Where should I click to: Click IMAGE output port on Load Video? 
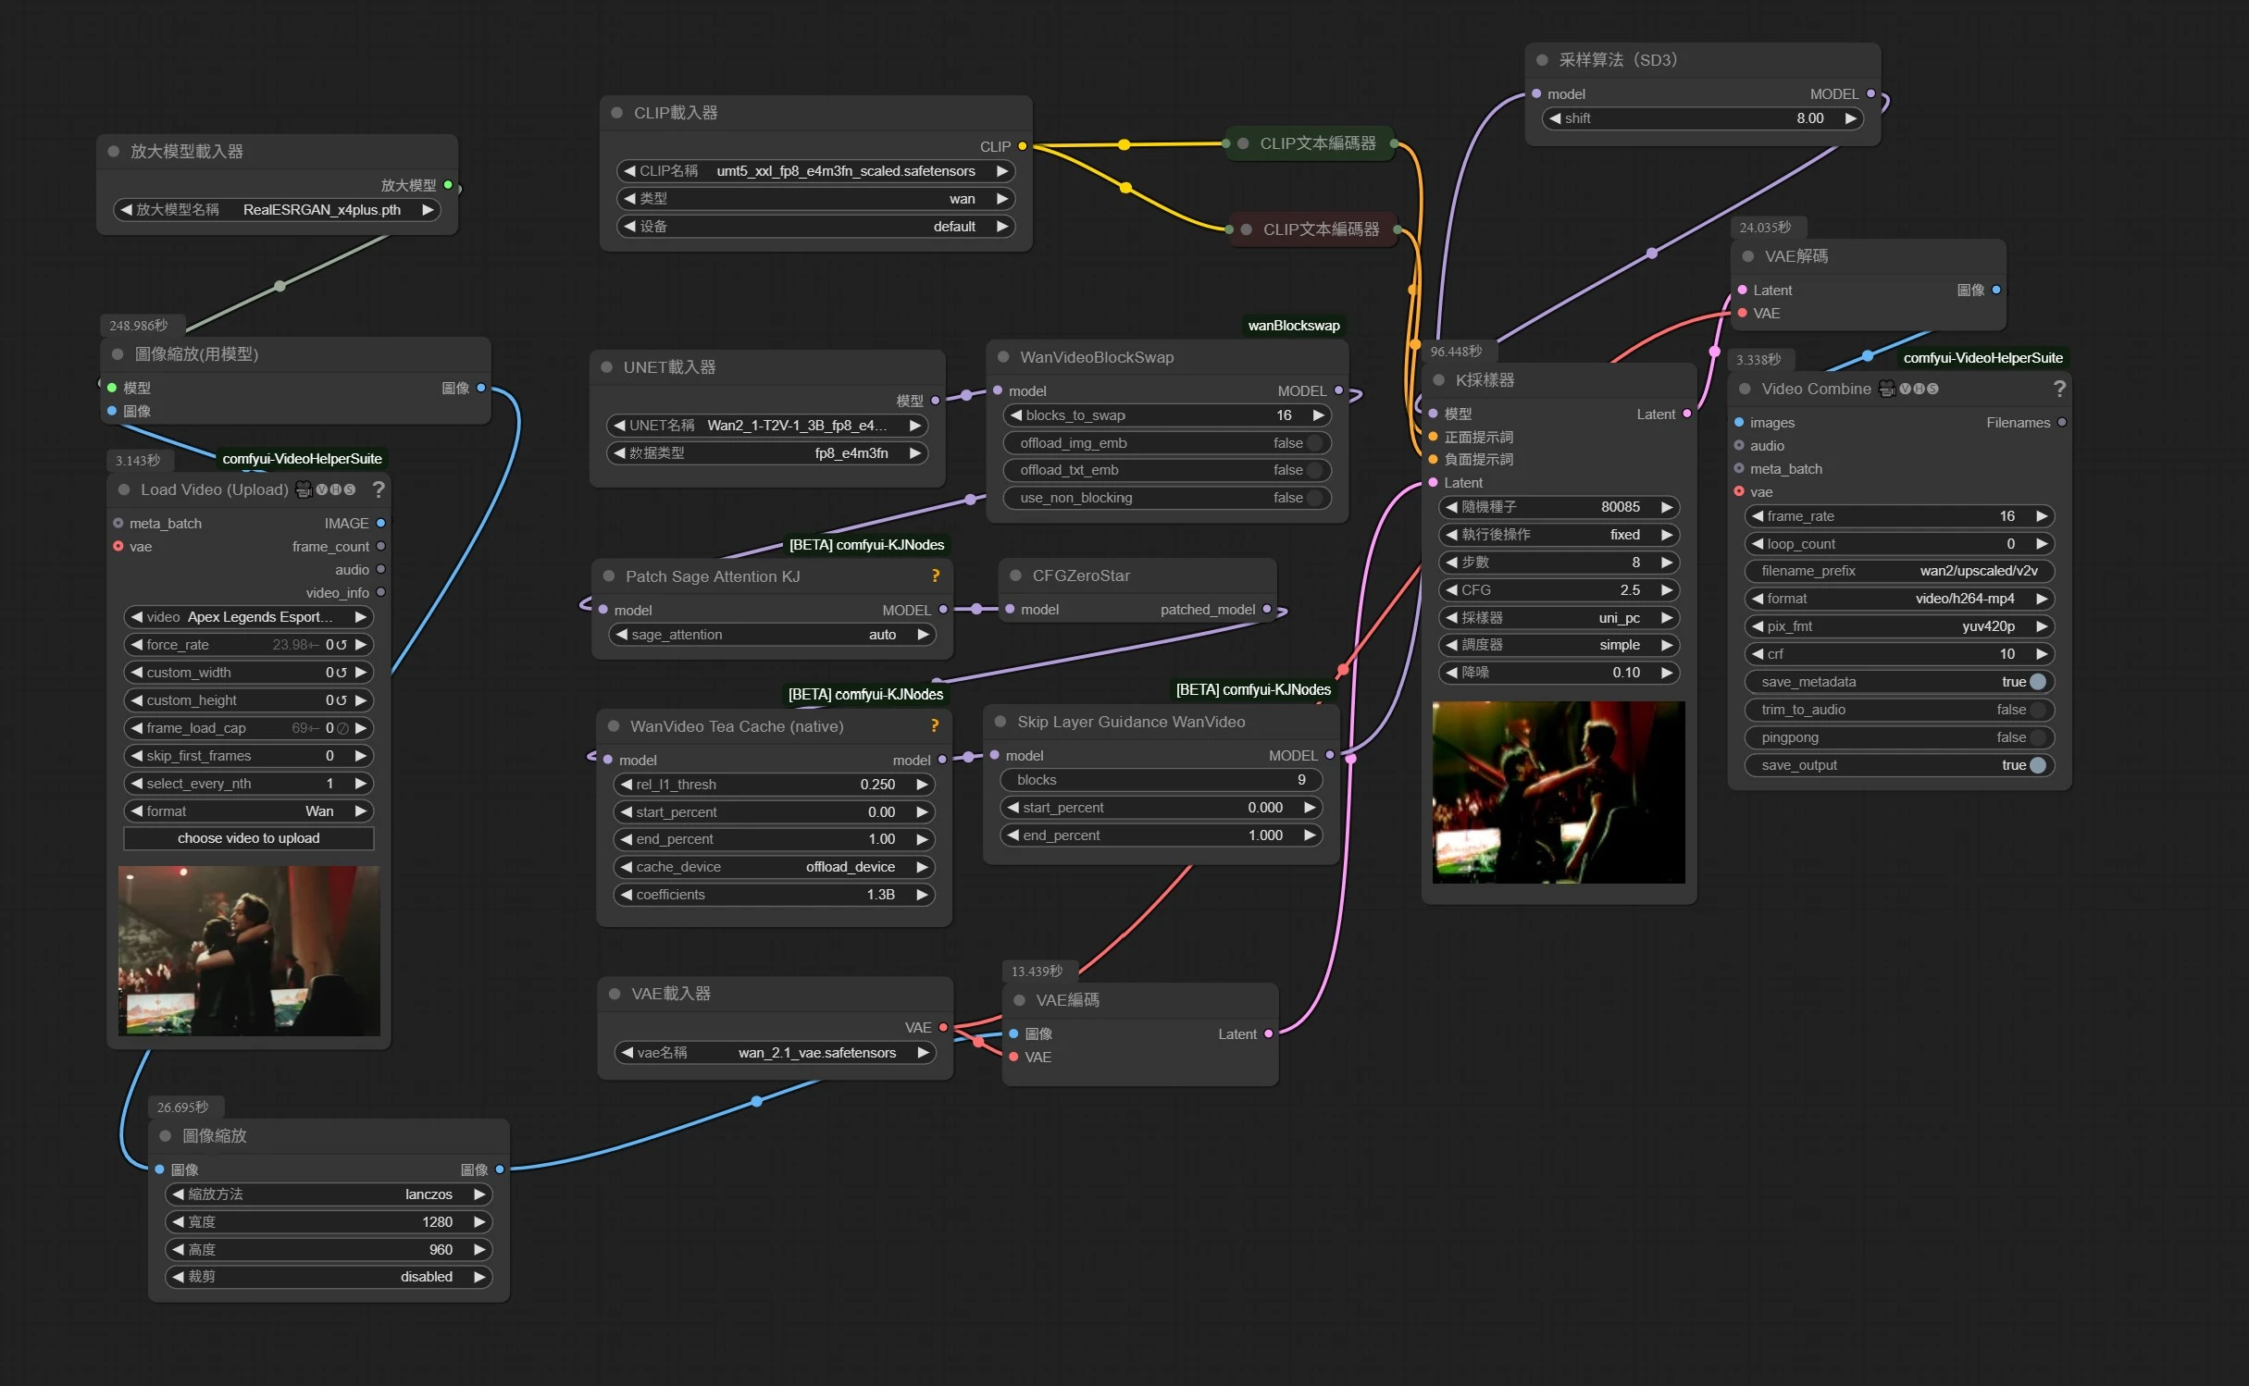[380, 523]
